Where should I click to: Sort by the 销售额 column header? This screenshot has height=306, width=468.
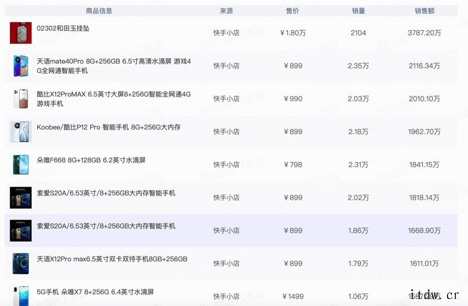[x=424, y=11]
